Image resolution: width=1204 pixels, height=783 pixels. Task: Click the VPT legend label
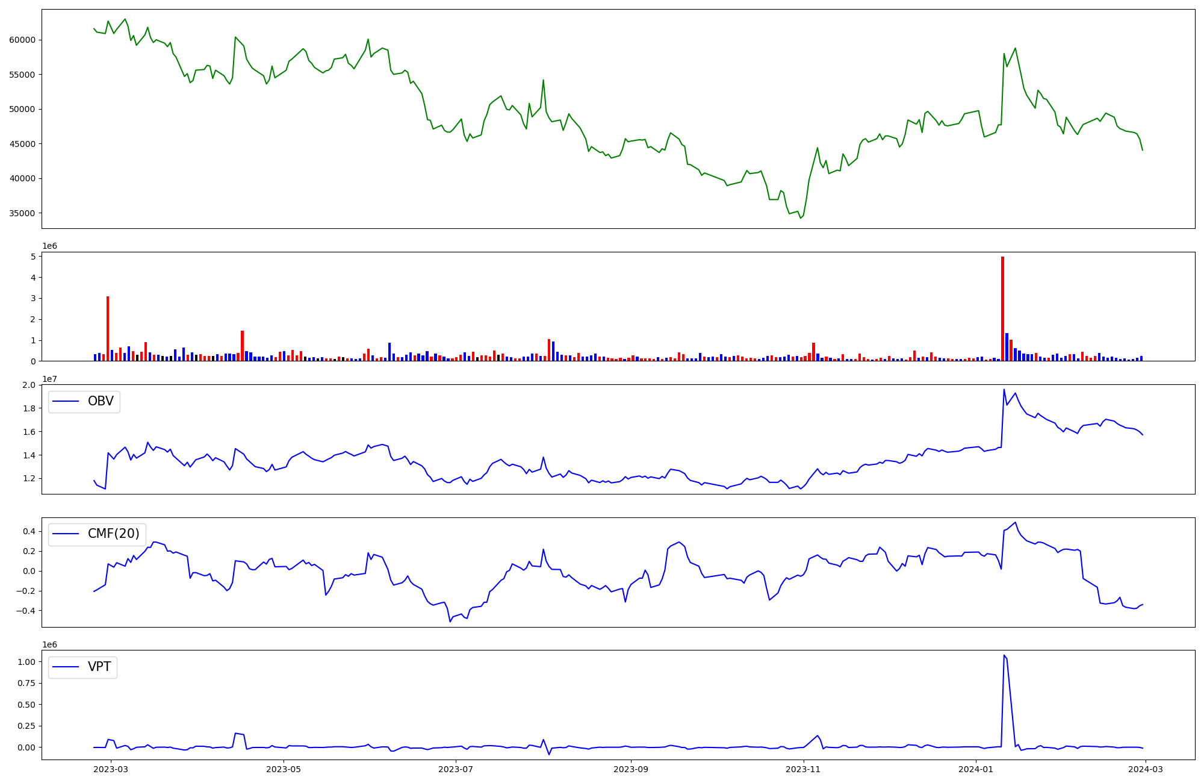(x=99, y=667)
